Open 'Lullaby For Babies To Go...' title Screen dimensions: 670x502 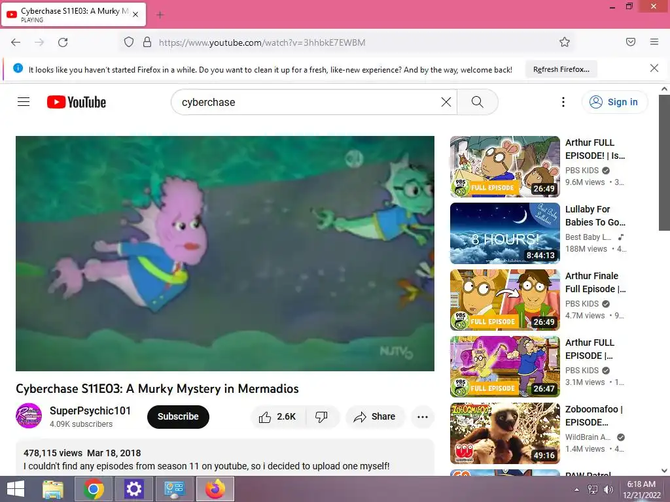click(x=595, y=216)
